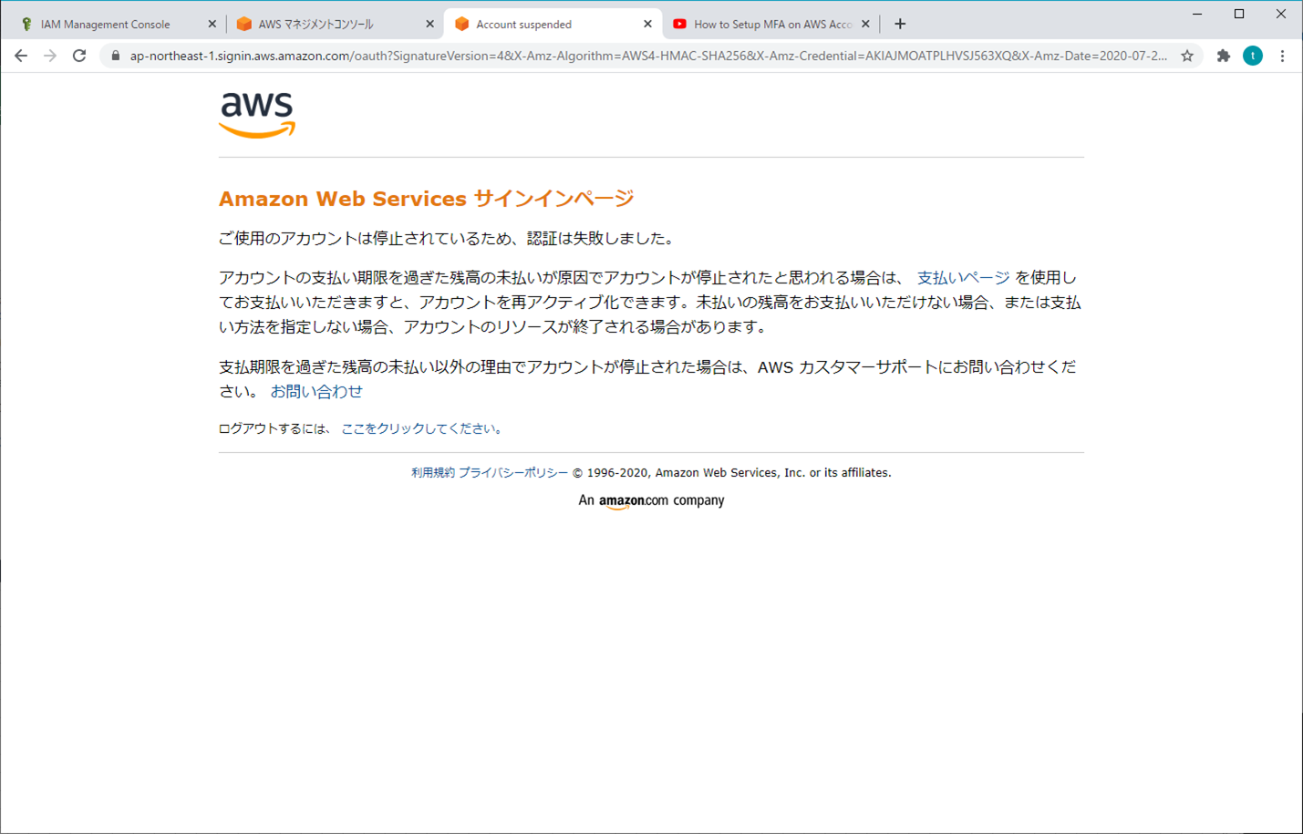This screenshot has width=1303, height=834.
Task: Open the 利用規約 link
Action: tap(432, 472)
